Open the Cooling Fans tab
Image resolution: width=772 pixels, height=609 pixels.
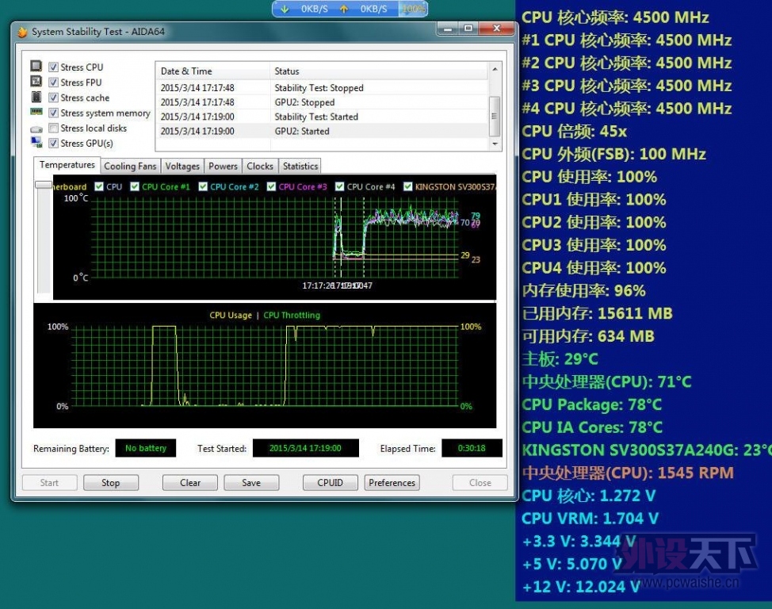click(130, 166)
